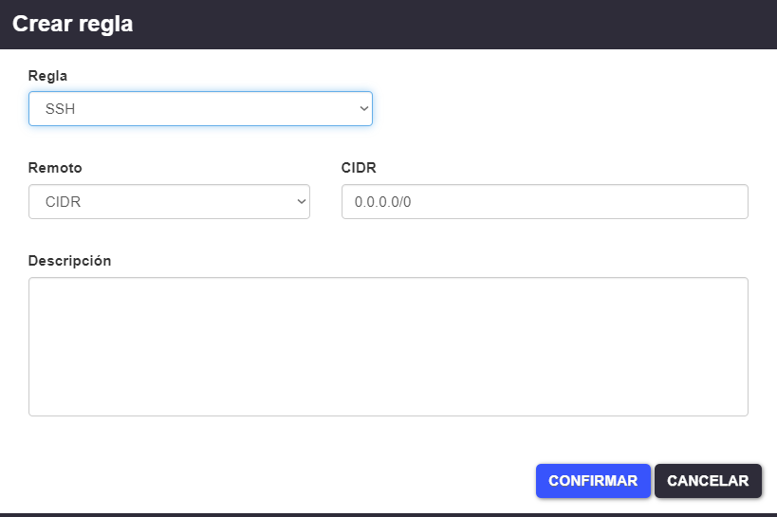Open the Regla select showing SSH
The height and width of the screenshot is (517, 777).
click(x=199, y=109)
